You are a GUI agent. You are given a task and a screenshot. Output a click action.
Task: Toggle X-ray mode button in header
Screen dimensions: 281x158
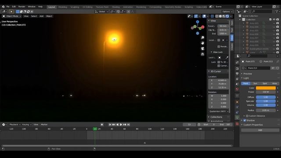[212, 16]
